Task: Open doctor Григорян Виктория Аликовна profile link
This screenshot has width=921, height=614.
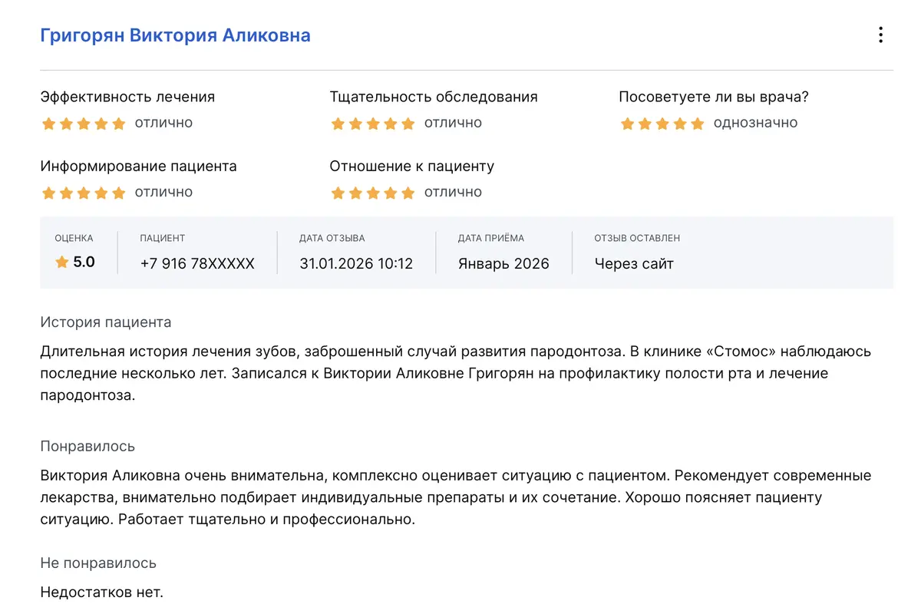Action: [x=175, y=35]
